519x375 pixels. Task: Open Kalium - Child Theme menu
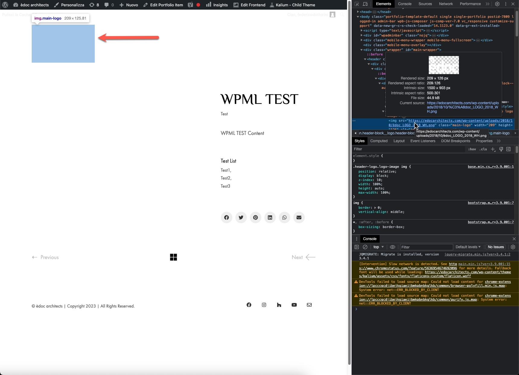292,5
